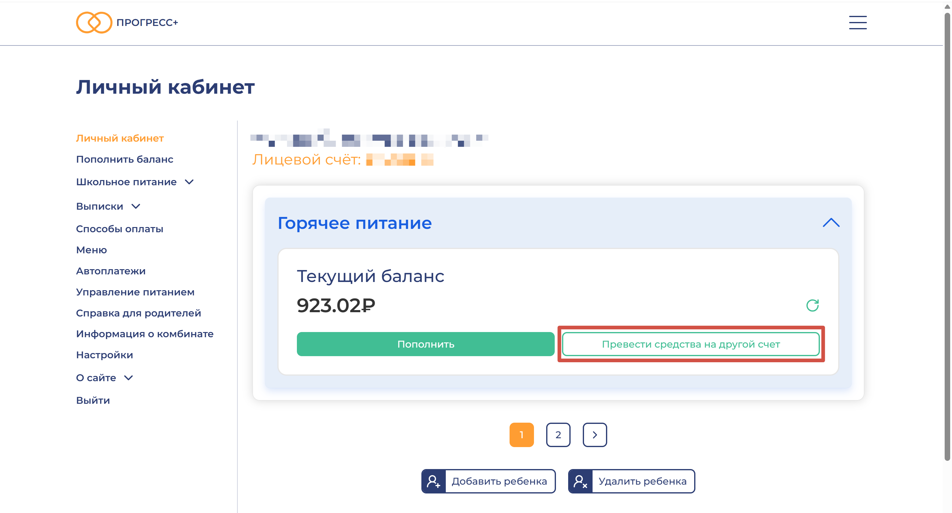Screen dimensions: 952x513
Task: Click the remove child person icon
Action: 580,481
